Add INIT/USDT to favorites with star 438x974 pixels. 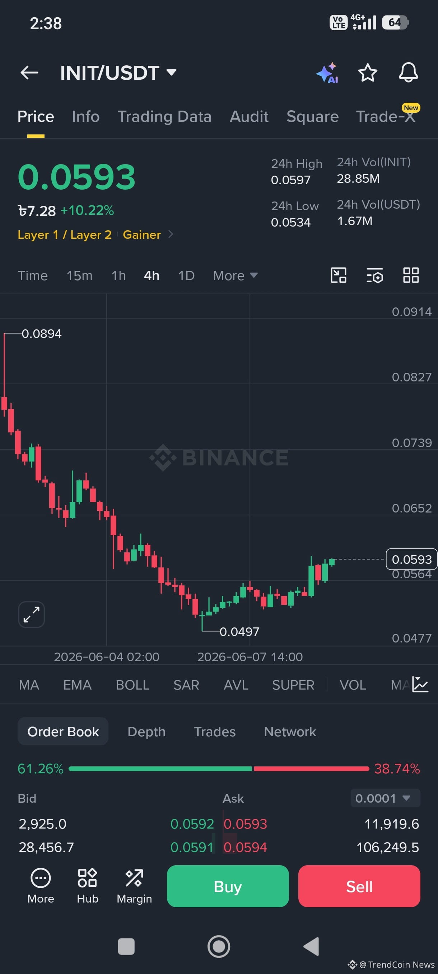367,73
